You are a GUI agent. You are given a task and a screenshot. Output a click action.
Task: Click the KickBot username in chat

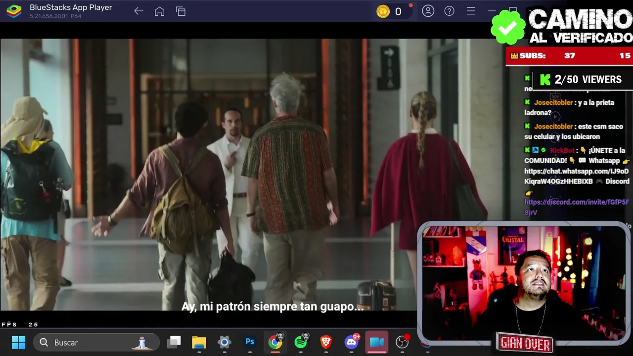pyautogui.click(x=562, y=150)
